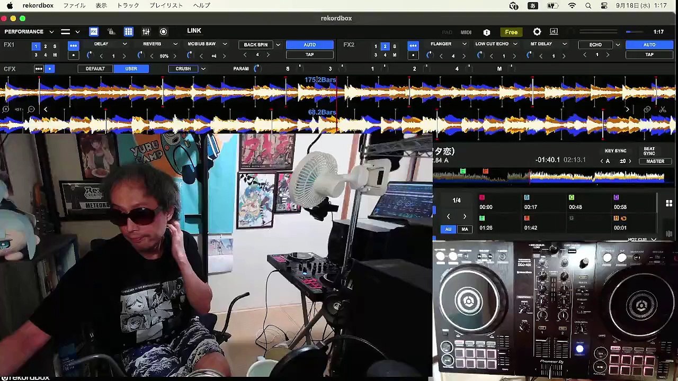Assign FX1 to master M
678x381 pixels.
coord(55,55)
